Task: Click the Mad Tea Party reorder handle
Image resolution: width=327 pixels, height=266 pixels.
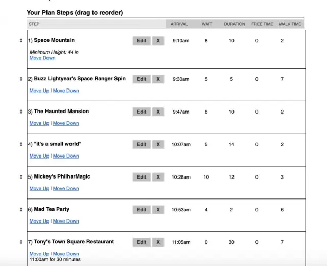Action: [x=21, y=210]
